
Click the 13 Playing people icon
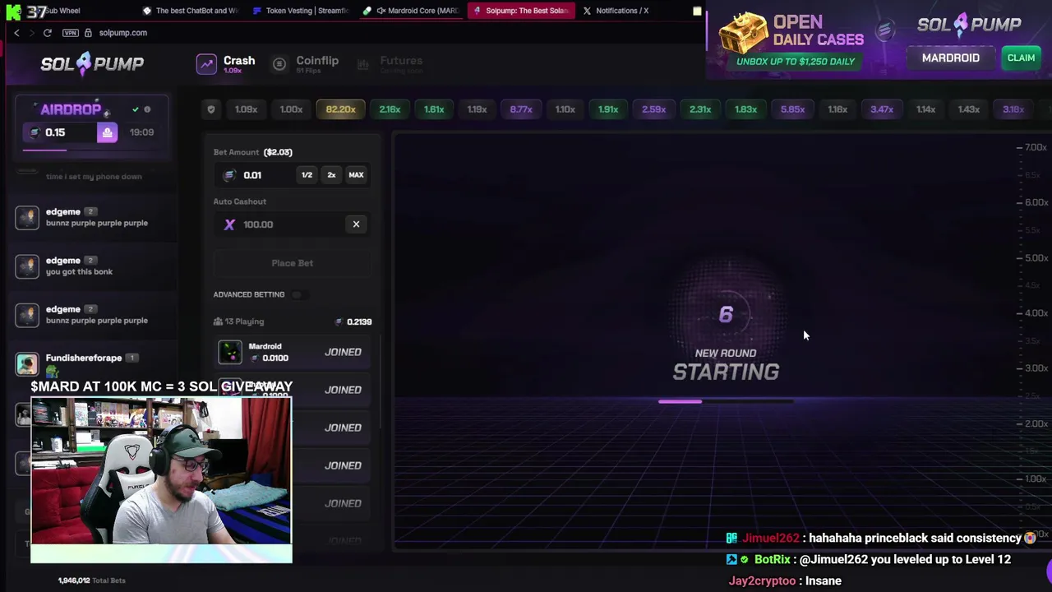[x=218, y=321]
